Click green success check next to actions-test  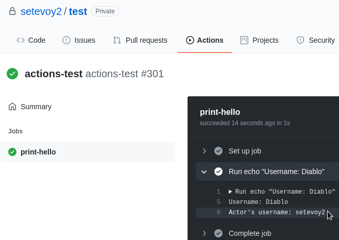click(12, 74)
